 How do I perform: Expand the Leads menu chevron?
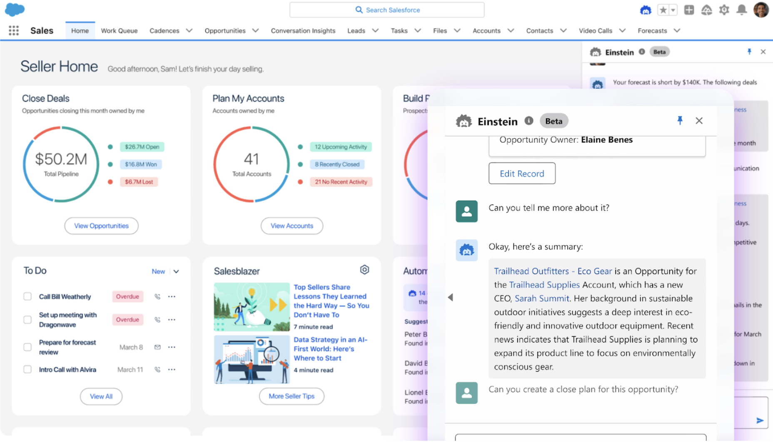(x=375, y=30)
